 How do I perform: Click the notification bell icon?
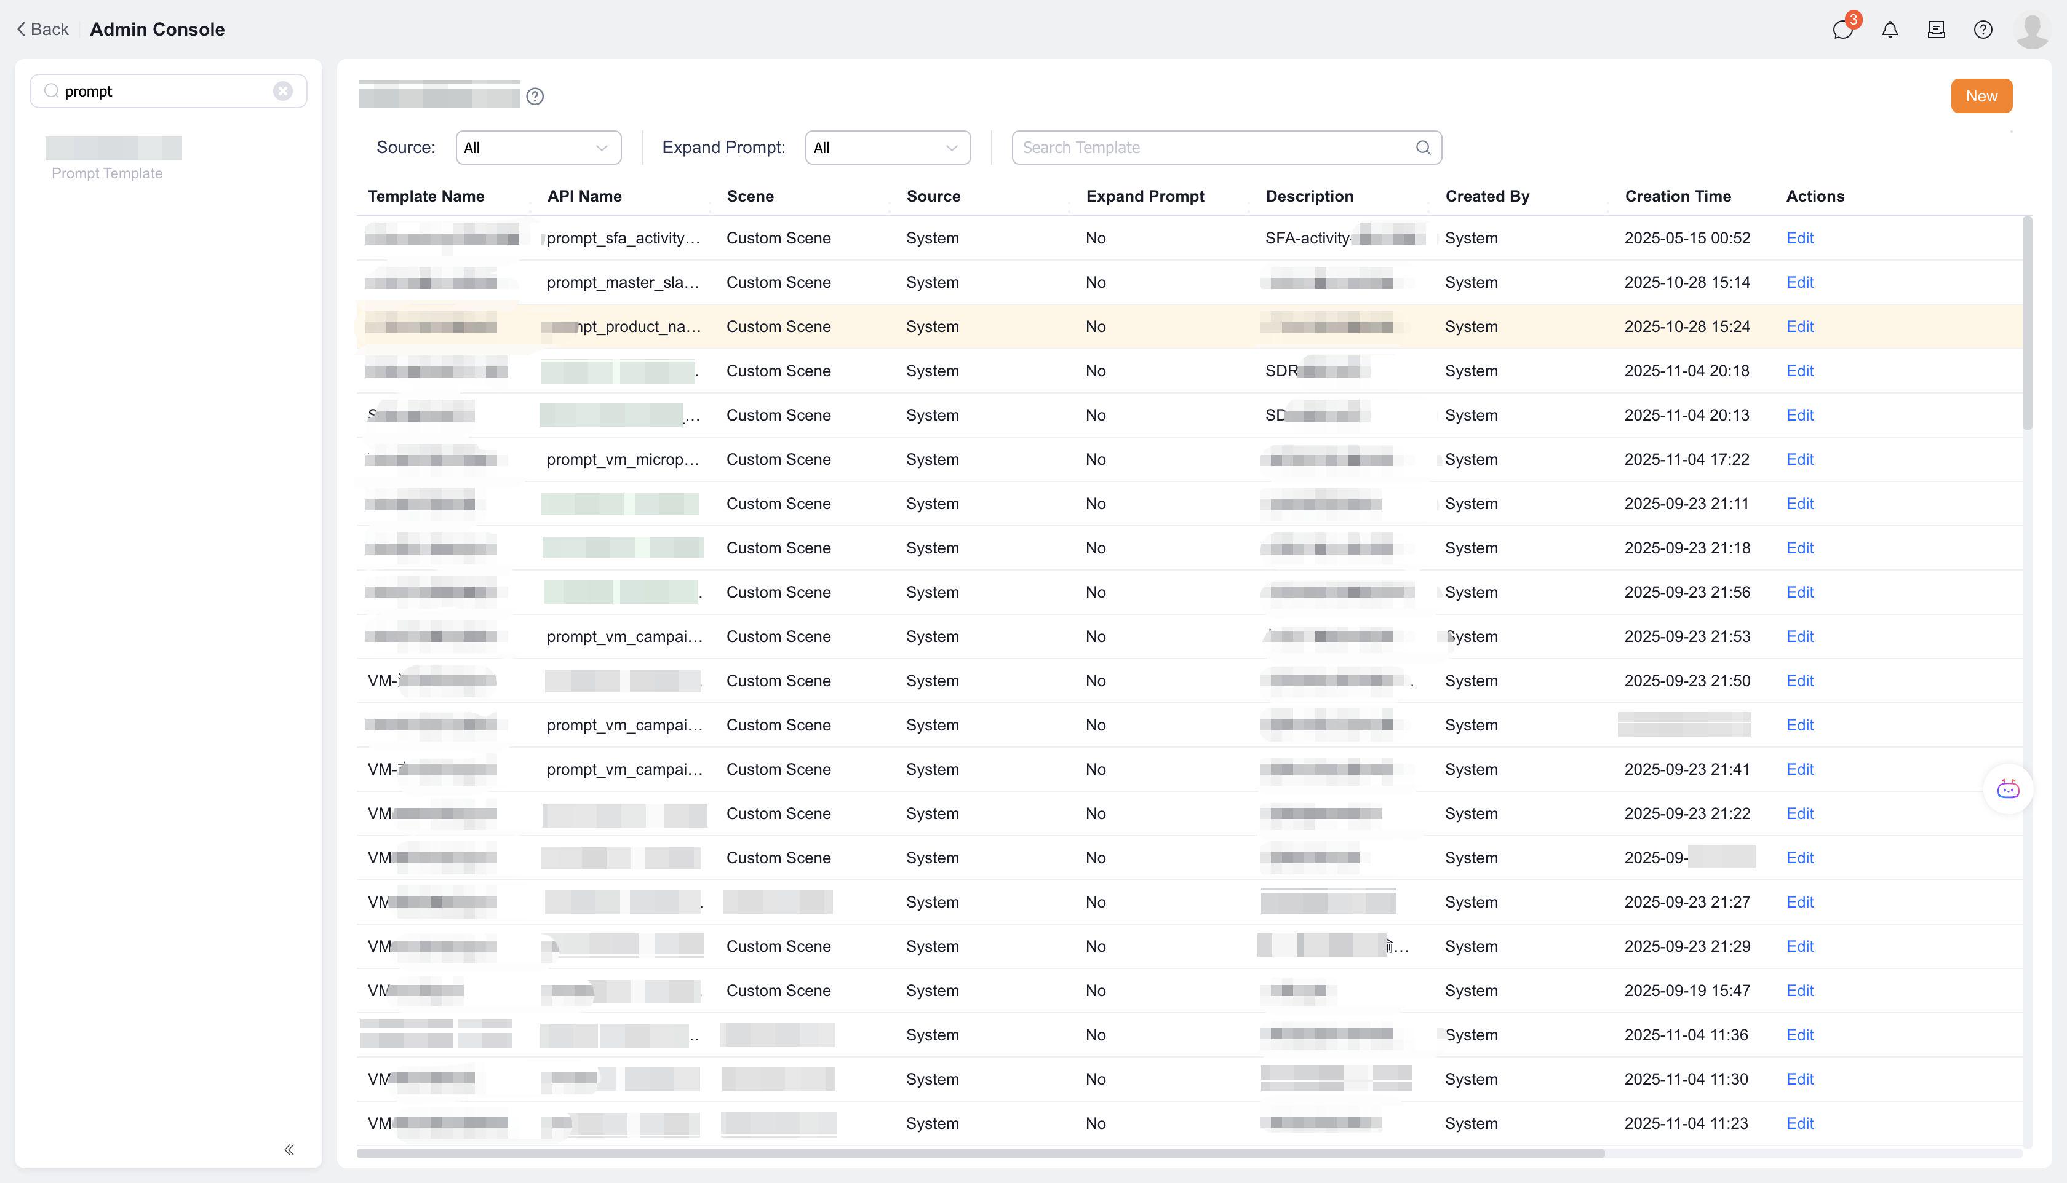1890,30
